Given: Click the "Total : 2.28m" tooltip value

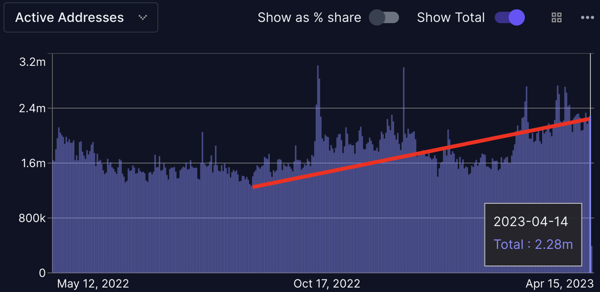Looking at the screenshot, I should pyautogui.click(x=533, y=244).
